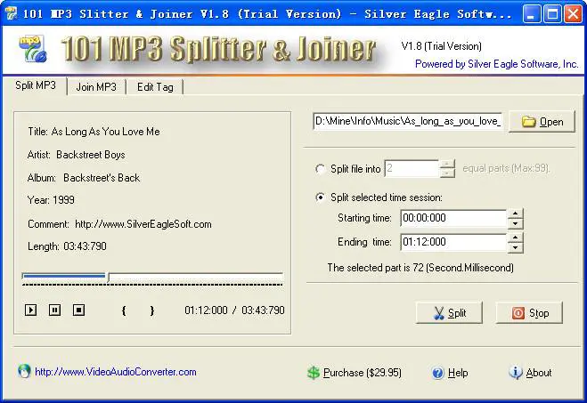The image size is (587, 403).
Task: Start splitting with the Split button
Action: click(x=449, y=312)
